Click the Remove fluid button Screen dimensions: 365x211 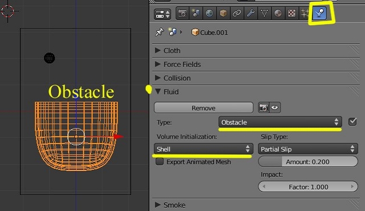pos(204,108)
